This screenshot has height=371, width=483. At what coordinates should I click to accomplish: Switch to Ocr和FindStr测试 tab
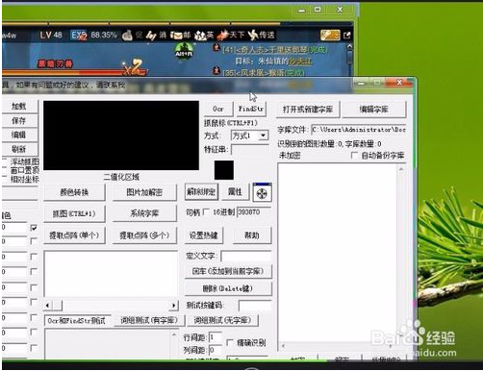pos(77,320)
